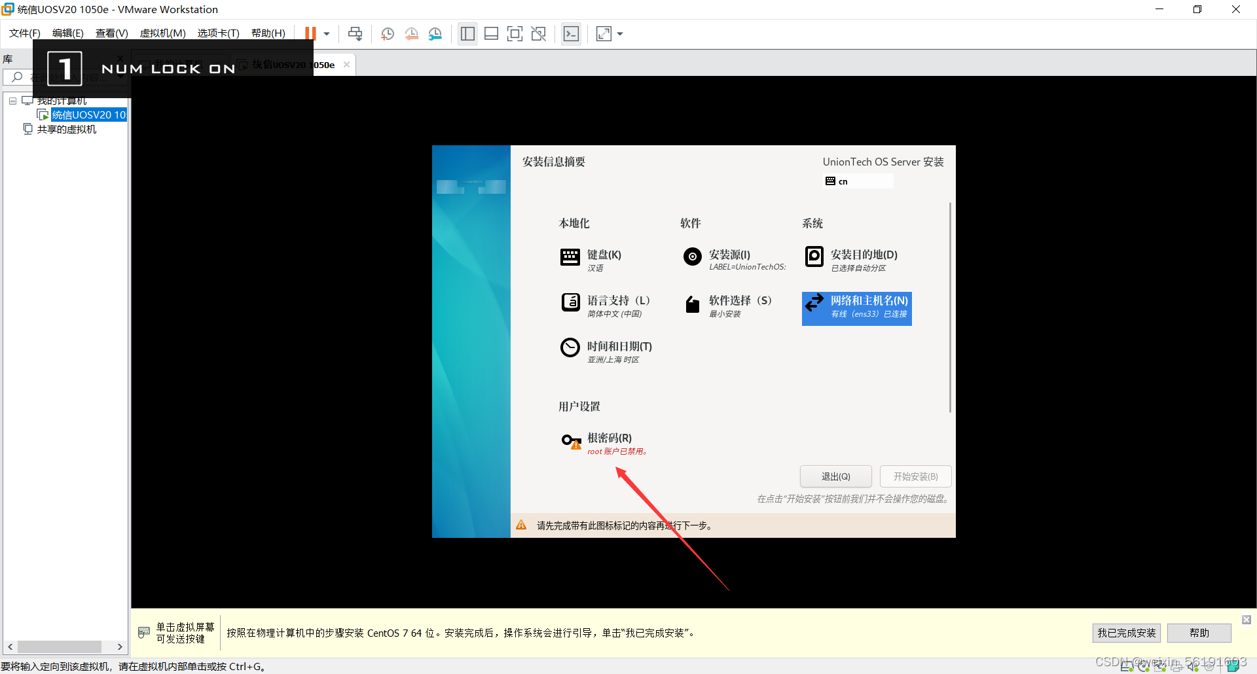Click the cn keyboard layout indicator

click(x=859, y=181)
